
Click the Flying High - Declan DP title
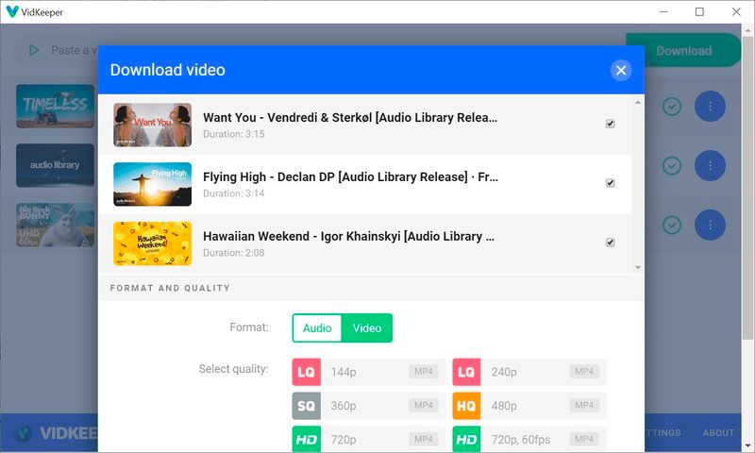pyautogui.click(x=350, y=176)
